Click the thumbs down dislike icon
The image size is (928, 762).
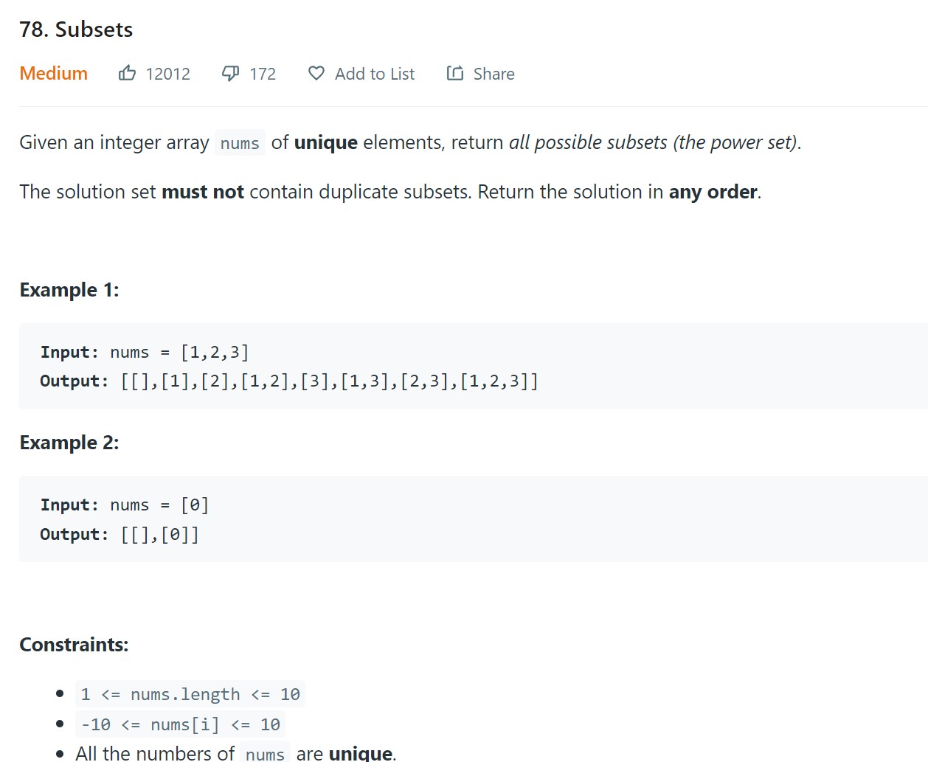(x=231, y=73)
